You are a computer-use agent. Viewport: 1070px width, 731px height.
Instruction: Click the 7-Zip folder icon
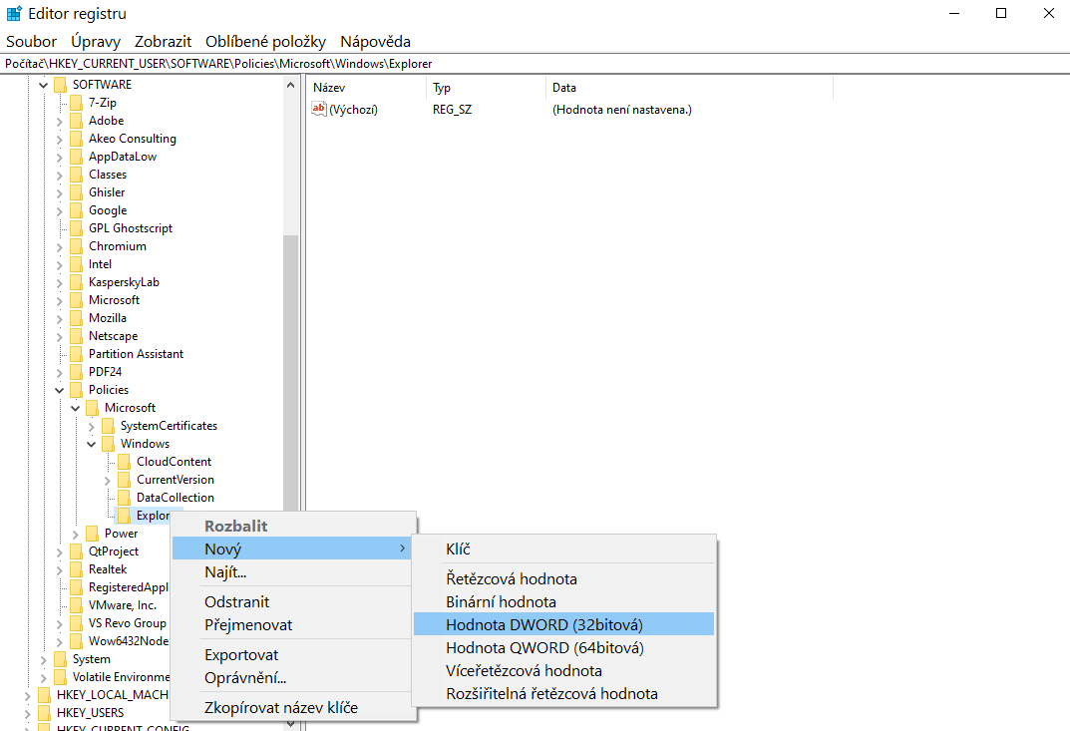(x=76, y=103)
